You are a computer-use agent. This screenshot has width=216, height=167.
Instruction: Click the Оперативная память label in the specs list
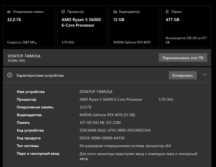click(x=35, y=107)
